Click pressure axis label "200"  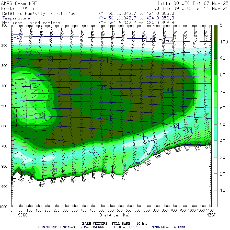click(x=4, y=45)
